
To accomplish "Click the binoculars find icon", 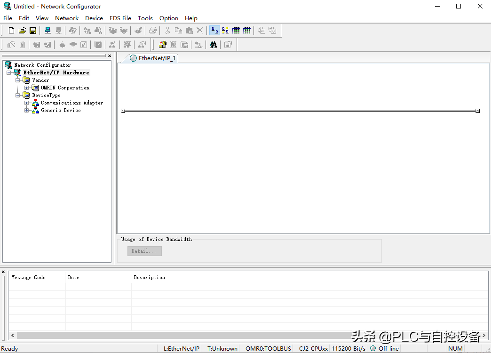I will (213, 45).
